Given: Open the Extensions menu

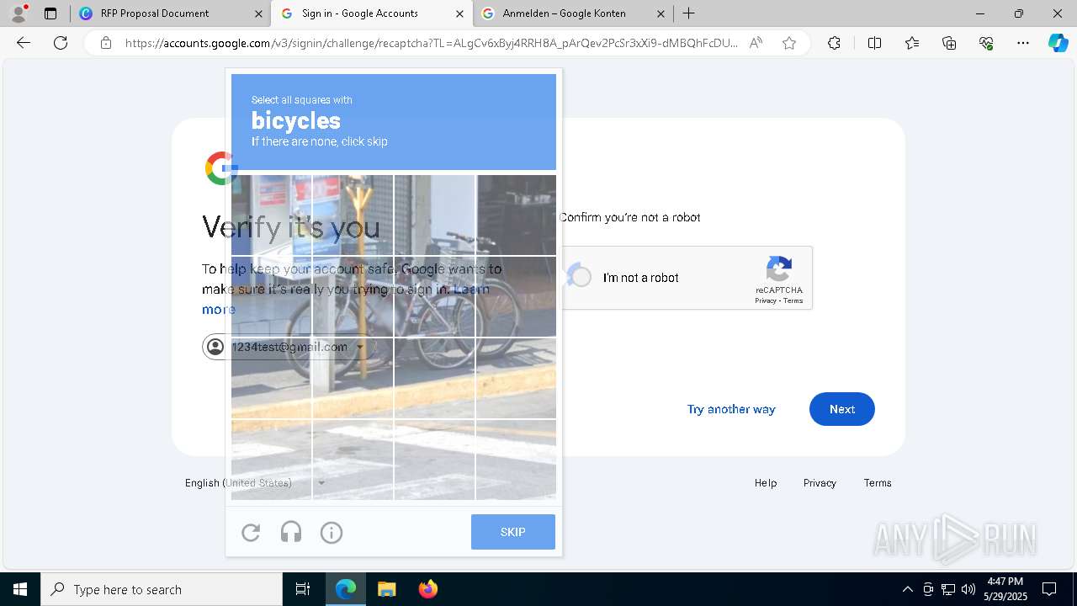Looking at the screenshot, I should click(x=834, y=43).
